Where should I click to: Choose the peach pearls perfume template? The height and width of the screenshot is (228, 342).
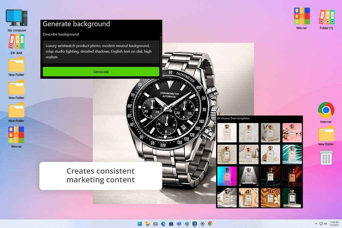(248, 198)
